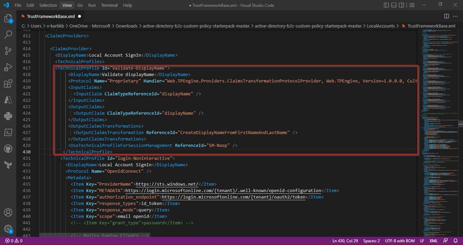The image size is (463, 245).
Task: Click the unsaved dot on TrustFrameworkBase.xml tab
Action: point(79,16)
